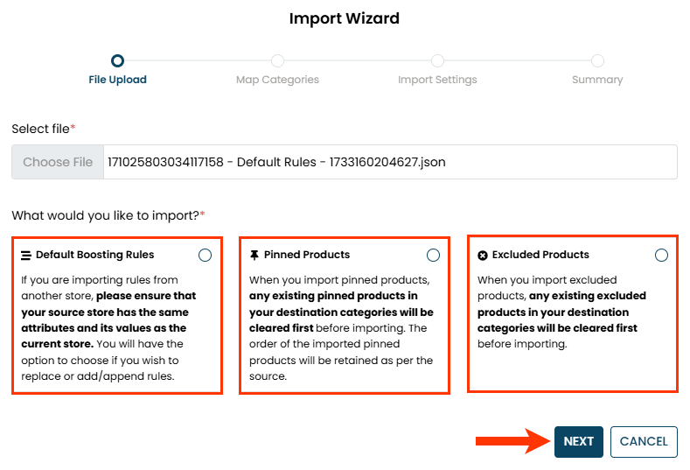Screen dimensions: 690x470
Task: Select the Default Boosting Rules radio button
Action: pos(205,256)
